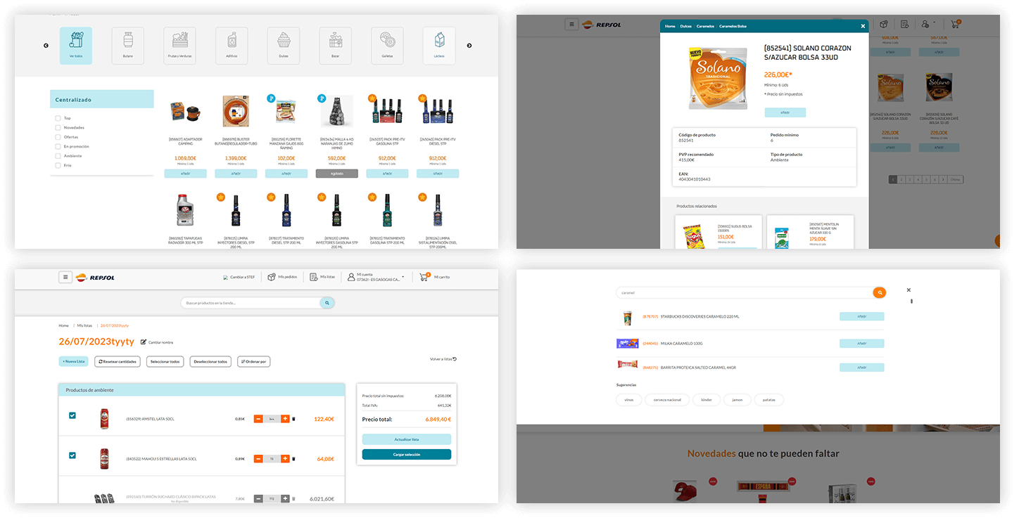Enable the Frío filter checkbox
The width and height of the screenshot is (1019, 525).
pyautogui.click(x=58, y=165)
